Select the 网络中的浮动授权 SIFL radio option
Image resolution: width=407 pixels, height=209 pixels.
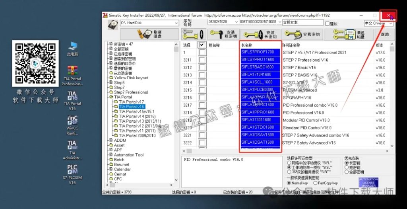click(289, 163)
